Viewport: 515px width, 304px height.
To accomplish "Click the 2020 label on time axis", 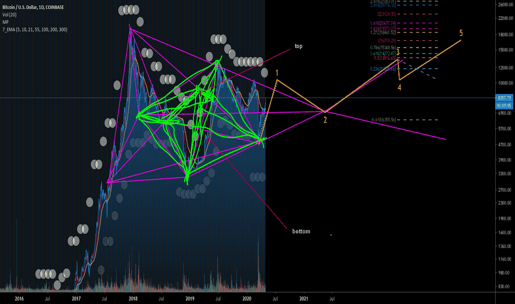I will click(x=247, y=298).
